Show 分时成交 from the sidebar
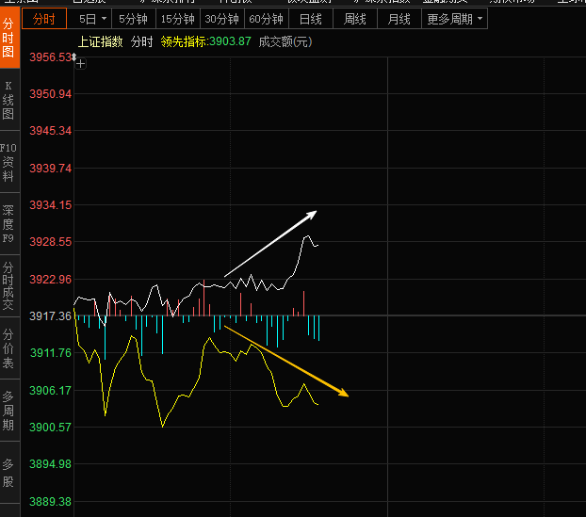The height and width of the screenshot is (517, 586). click(8, 286)
